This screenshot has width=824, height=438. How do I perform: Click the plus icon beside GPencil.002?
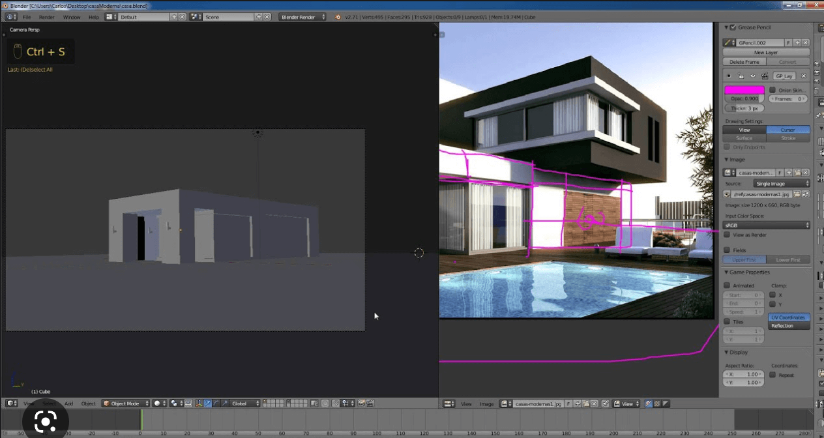click(797, 43)
